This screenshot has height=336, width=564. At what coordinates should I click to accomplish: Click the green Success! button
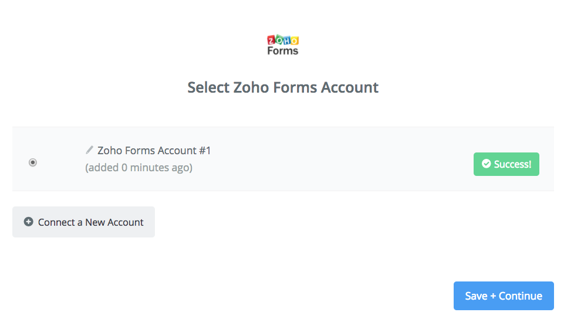tap(506, 164)
